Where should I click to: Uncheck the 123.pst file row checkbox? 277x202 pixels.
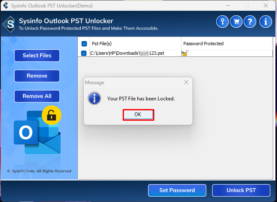[x=84, y=53]
